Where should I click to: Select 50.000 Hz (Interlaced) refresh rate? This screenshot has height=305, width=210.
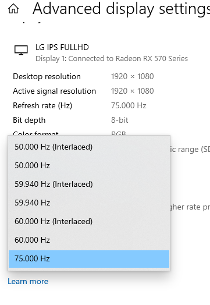tap(89, 147)
